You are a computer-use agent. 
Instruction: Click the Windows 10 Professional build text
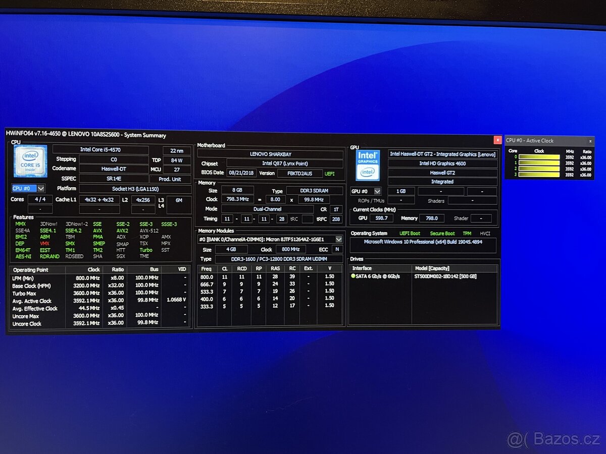[x=423, y=242]
